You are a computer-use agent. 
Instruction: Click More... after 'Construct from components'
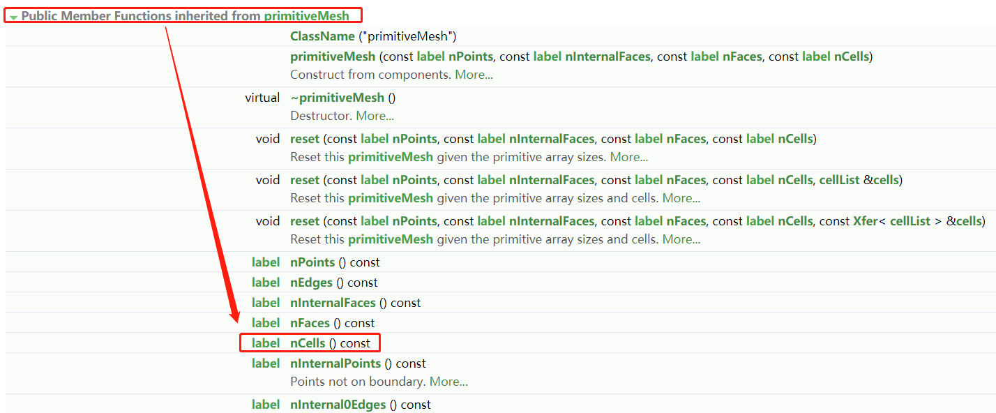pos(474,75)
